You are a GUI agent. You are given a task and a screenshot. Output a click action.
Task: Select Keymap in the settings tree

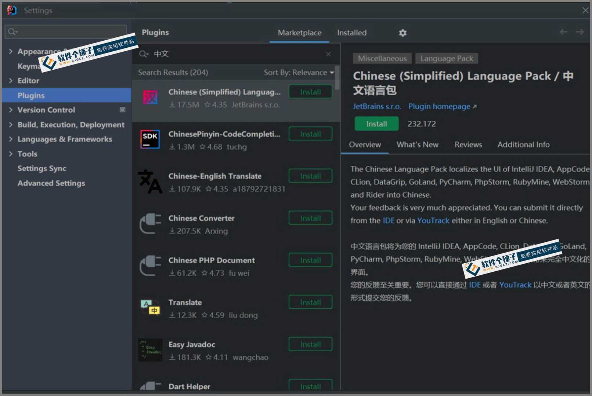(28, 66)
